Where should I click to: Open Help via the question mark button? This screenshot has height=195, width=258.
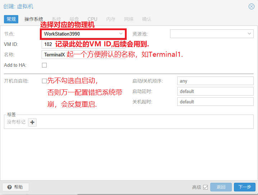[x=15, y=187]
